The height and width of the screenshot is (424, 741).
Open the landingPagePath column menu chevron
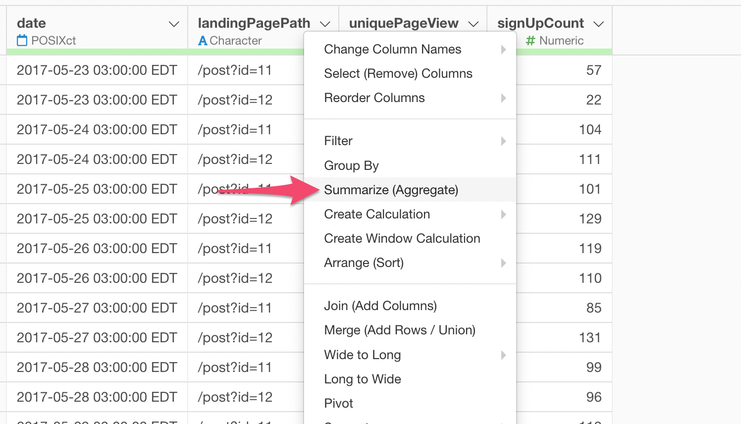point(325,24)
